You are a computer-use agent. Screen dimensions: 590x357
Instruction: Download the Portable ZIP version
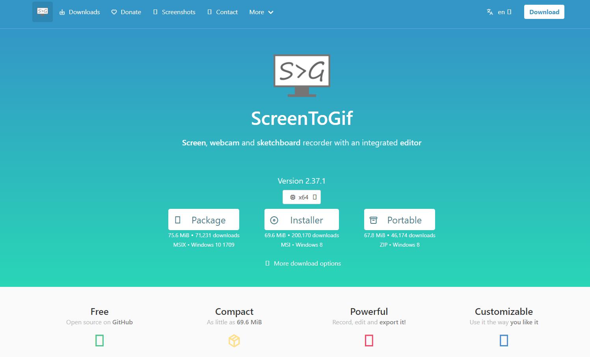[x=400, y=219]
